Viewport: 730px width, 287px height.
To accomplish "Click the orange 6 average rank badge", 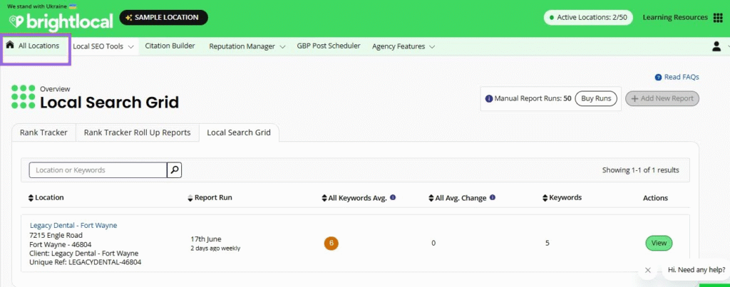I will pyautogui.click(x=331, y=243).
